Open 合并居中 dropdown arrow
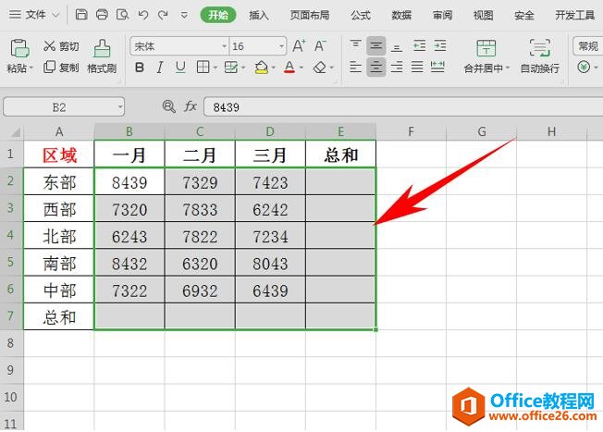 (508, 68)
